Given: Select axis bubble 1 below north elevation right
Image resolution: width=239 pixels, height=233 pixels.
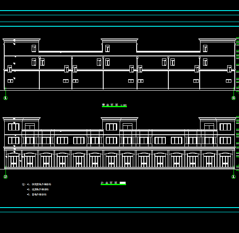Looking at the screenshot, I should pyautogui.click(x=234, y=177).
